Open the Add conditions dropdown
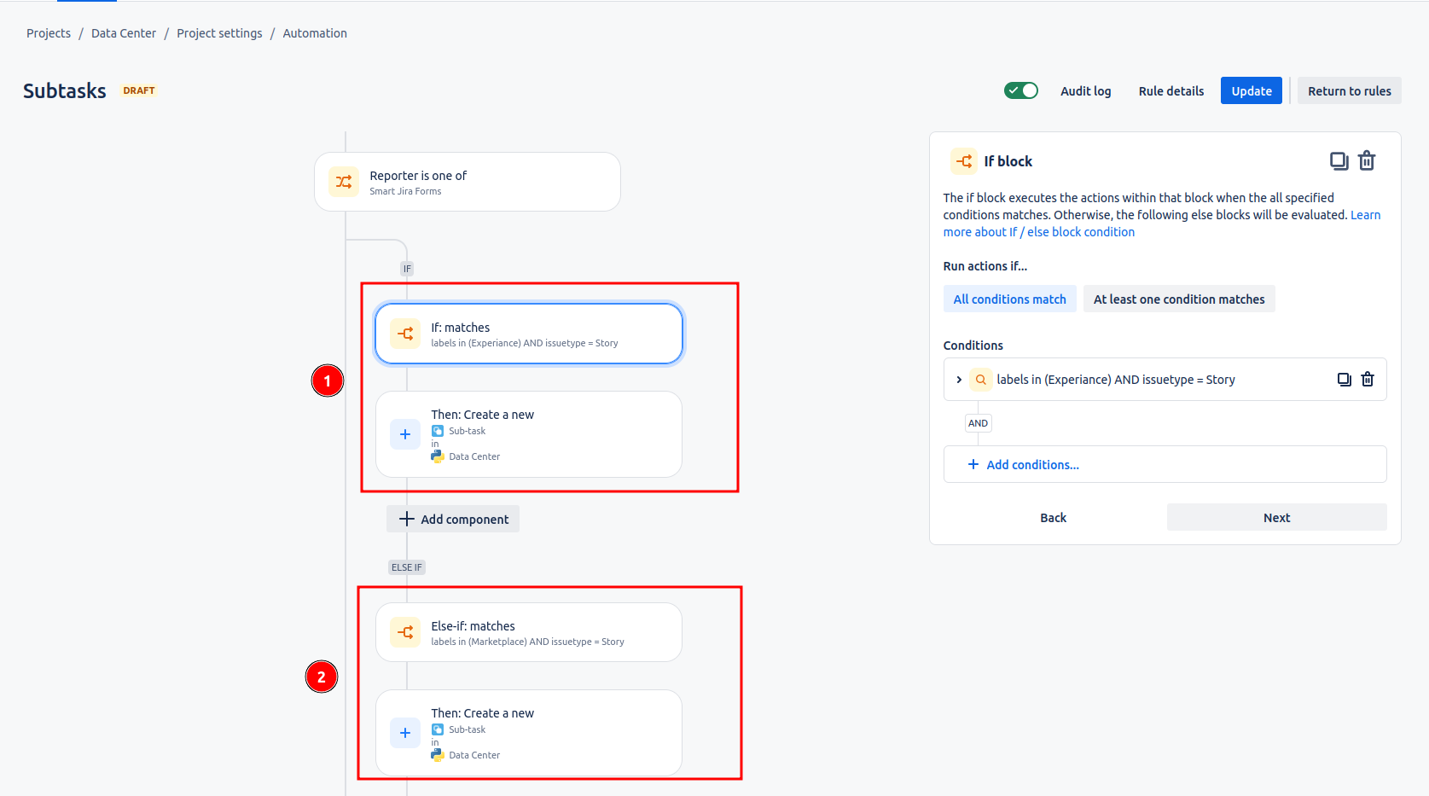Viewport: 1429px width, 796px height. click(x=1024, y=465)
